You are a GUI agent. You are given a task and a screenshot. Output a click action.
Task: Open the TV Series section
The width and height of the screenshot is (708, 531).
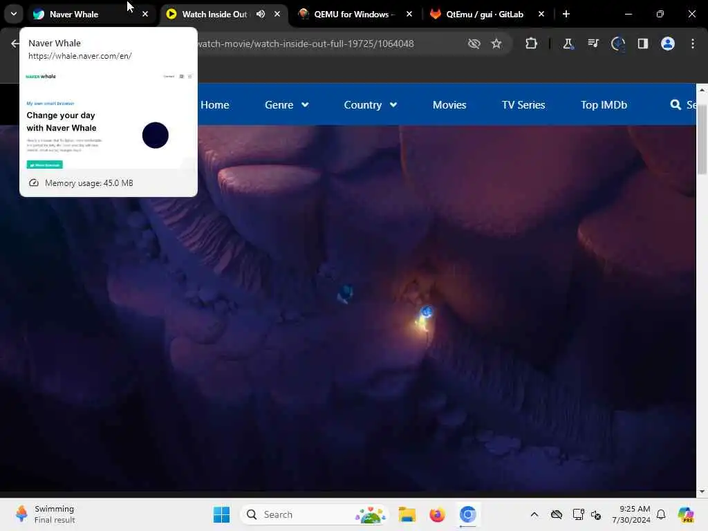[x=523, y=105]
